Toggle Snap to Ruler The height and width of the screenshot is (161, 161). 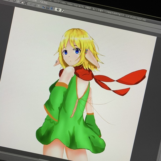click(x=43, y=7)
